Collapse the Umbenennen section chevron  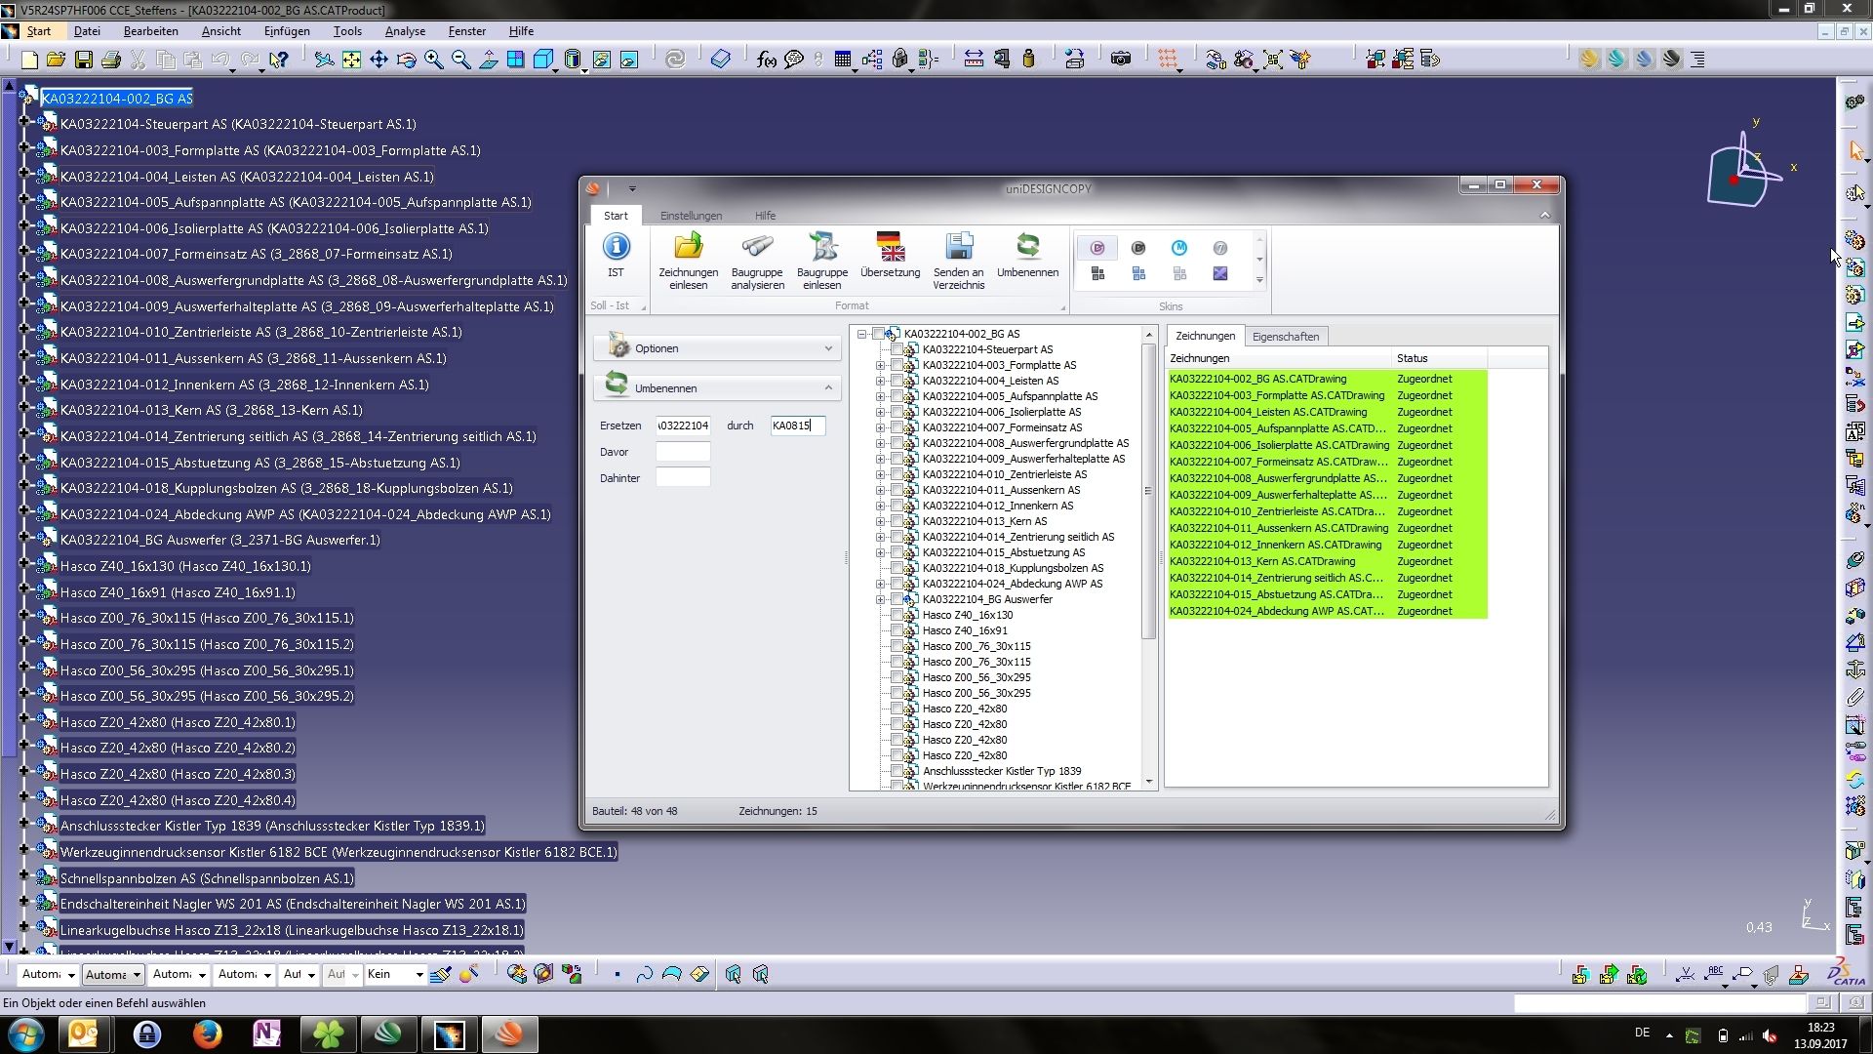point(828,387)
